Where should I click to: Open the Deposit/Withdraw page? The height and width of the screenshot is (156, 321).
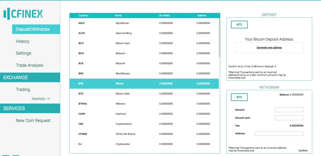tap(36, 29)
